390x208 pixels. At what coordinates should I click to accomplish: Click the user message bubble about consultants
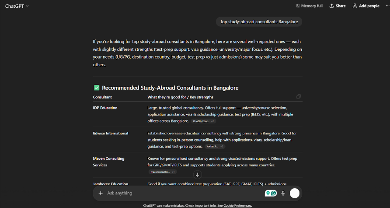[259, 21]
